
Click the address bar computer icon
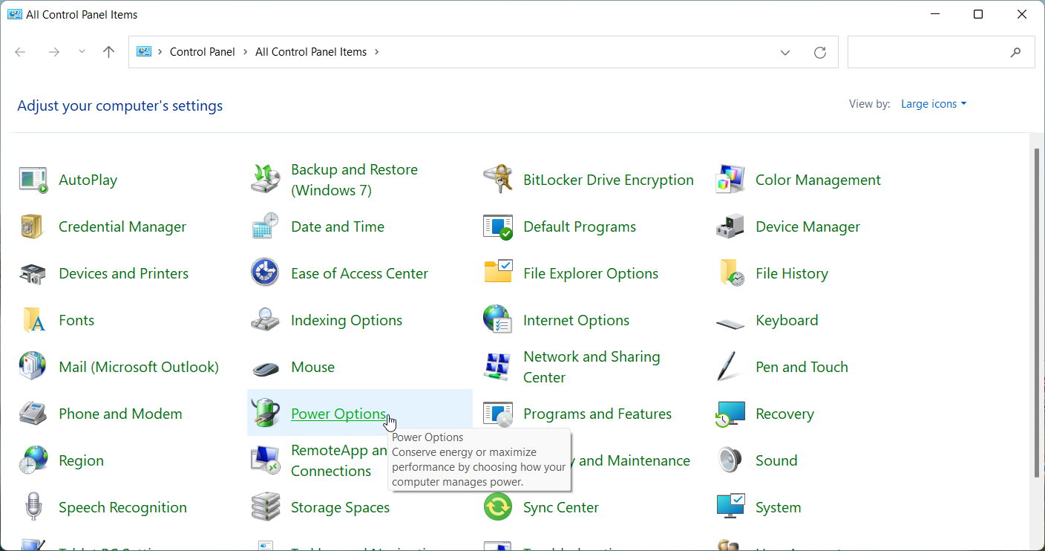[144, 52]
